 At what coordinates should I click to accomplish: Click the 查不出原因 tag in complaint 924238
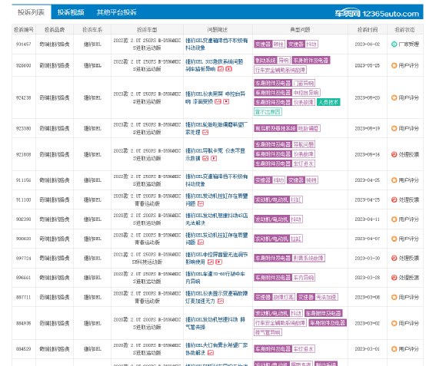click(x=268, y=112)
